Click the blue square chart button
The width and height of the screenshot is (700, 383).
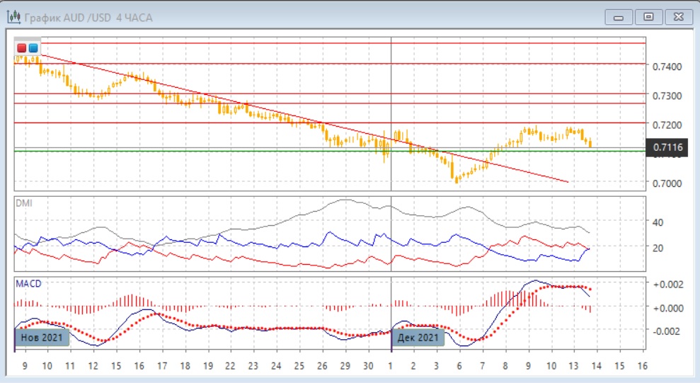tap(33, 48)
